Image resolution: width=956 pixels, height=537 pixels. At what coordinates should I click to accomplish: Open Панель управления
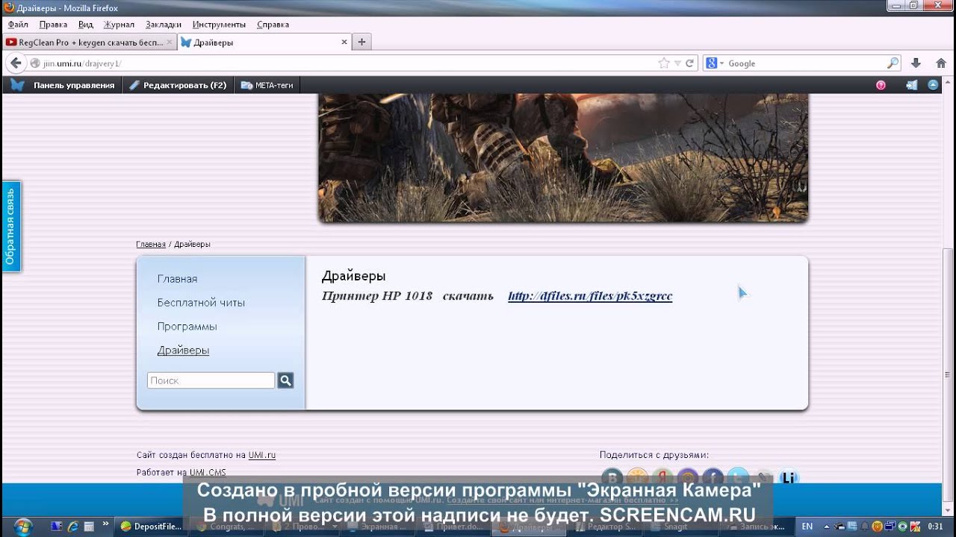point(73,85)
